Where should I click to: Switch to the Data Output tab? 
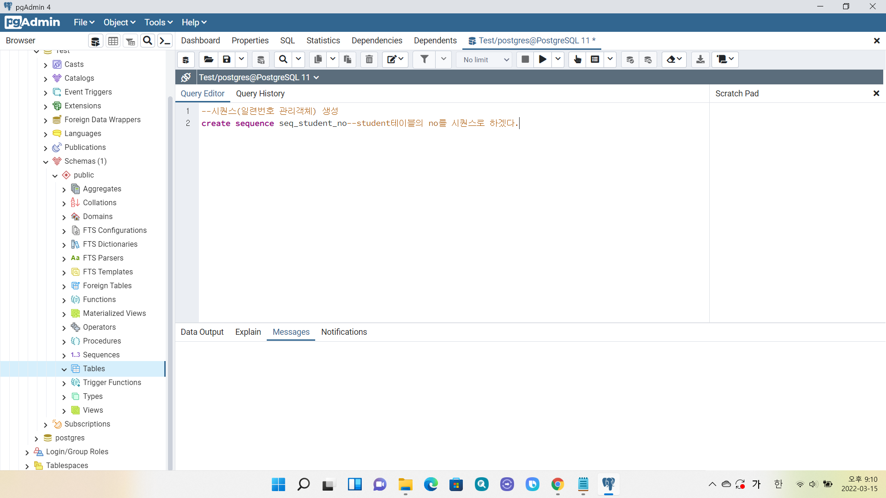coord(202,332)
